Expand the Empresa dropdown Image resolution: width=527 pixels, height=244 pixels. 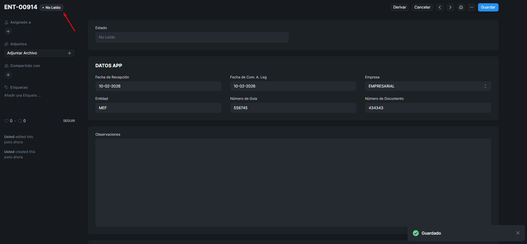[428, 86]
